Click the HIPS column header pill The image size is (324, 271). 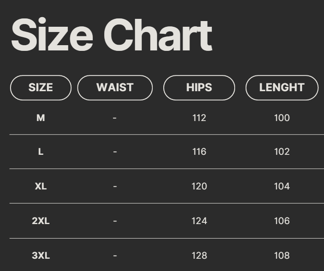point(199,88)
